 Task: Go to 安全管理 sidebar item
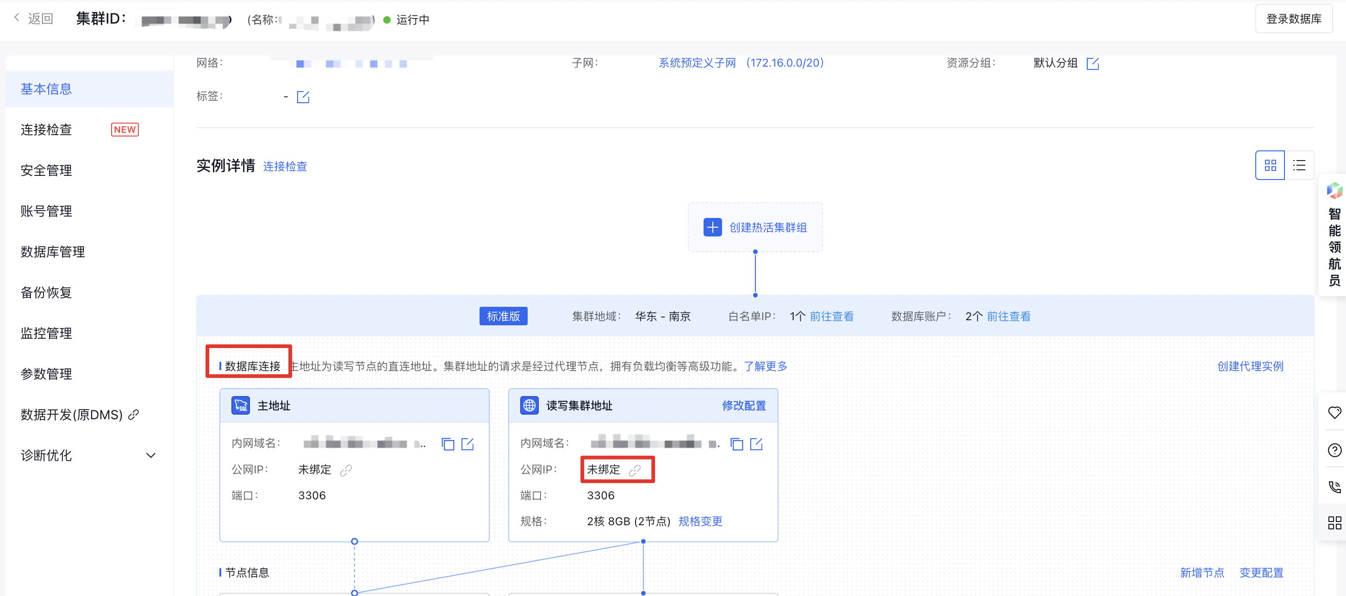coord(46,170)
